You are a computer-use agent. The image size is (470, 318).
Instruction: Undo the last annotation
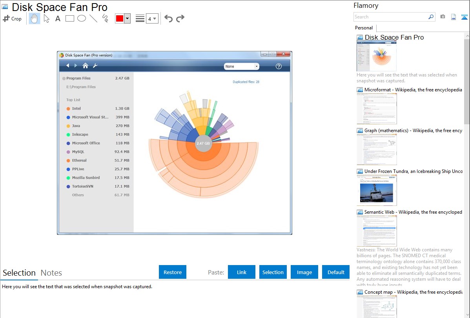pyautogui.click(x=168, y=18)
